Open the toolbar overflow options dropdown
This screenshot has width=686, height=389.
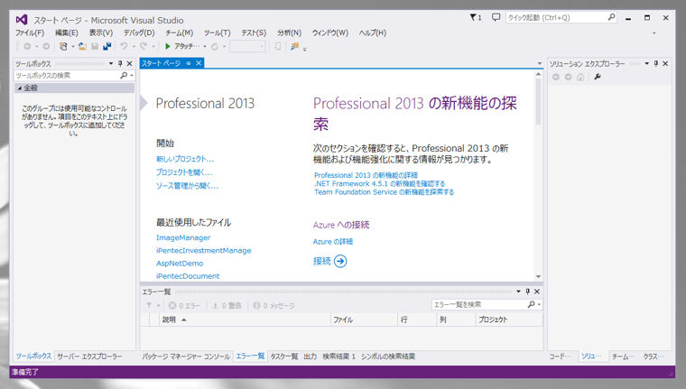click(x=305, y=49)
